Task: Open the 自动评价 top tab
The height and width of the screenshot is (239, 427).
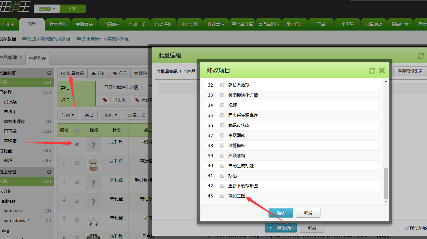Action: click(x=163, y=24)
